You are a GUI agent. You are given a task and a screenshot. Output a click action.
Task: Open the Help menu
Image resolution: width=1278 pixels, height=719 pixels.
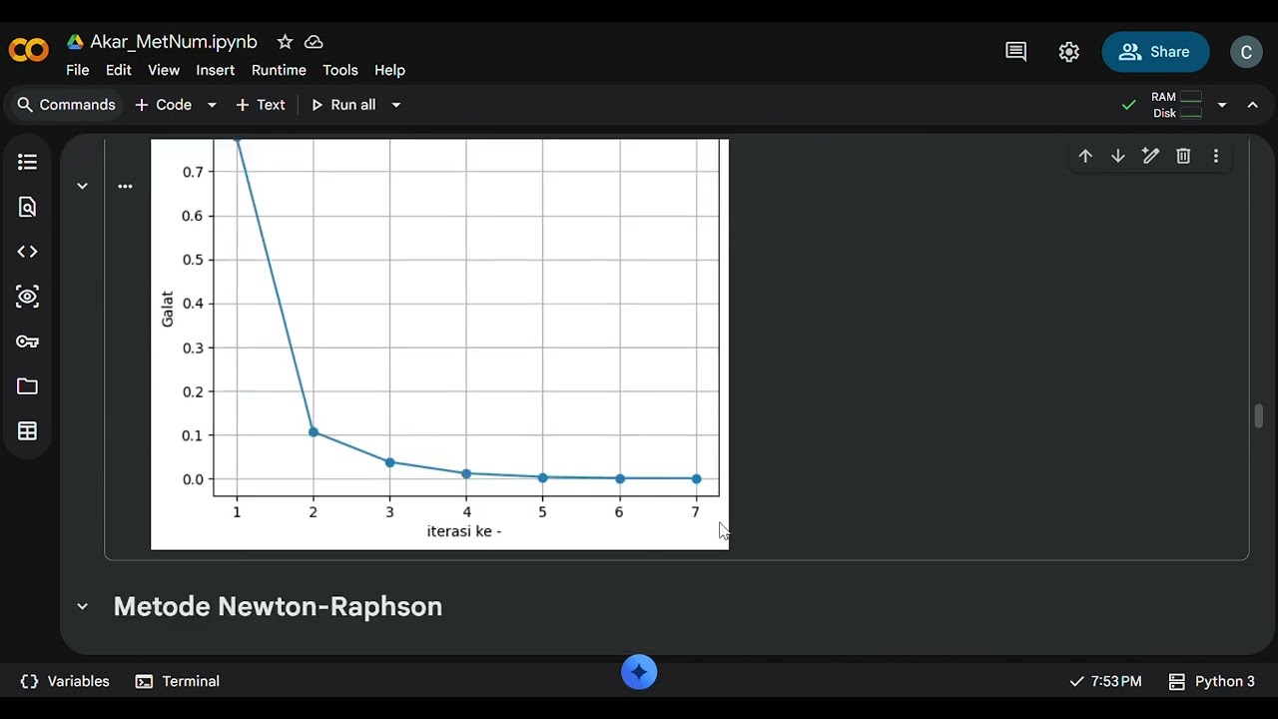[x=389, y=70]
